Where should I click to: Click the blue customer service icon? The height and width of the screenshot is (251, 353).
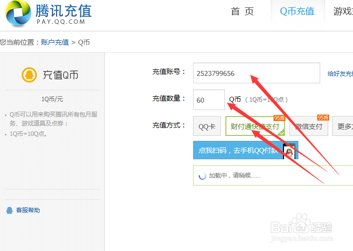point(9,210)
